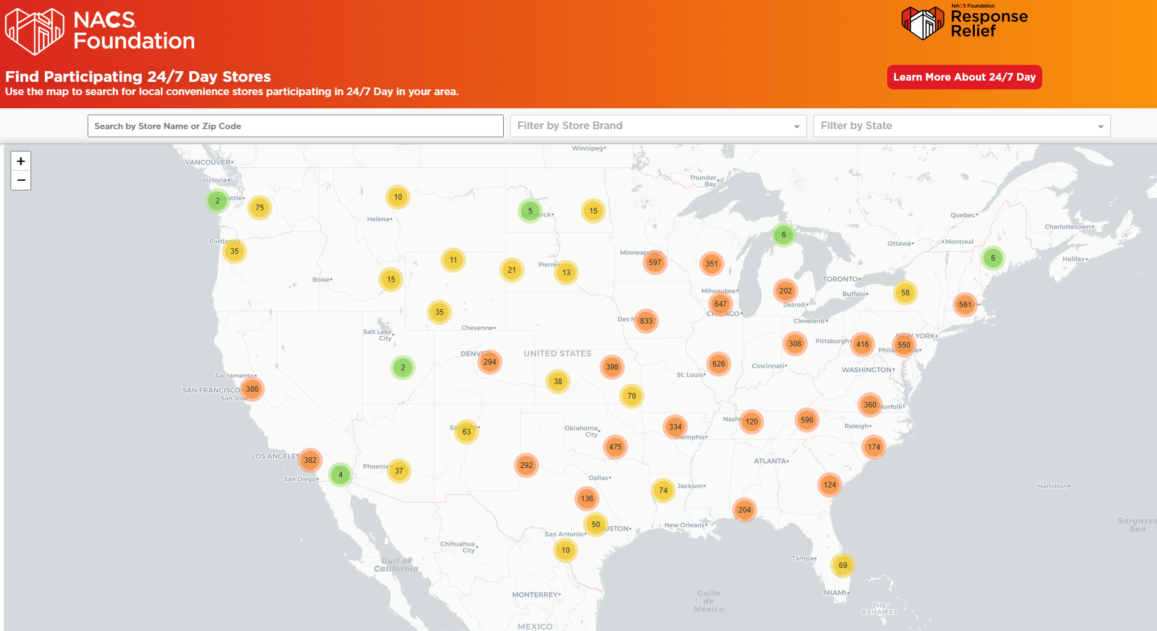Open the Response Relief logo
Viewport: 1157px width, 631px height.
click(x=965, y=22)
